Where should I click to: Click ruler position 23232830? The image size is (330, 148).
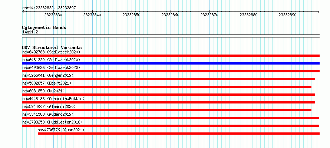pyautogui.click(x=53, y=15)
